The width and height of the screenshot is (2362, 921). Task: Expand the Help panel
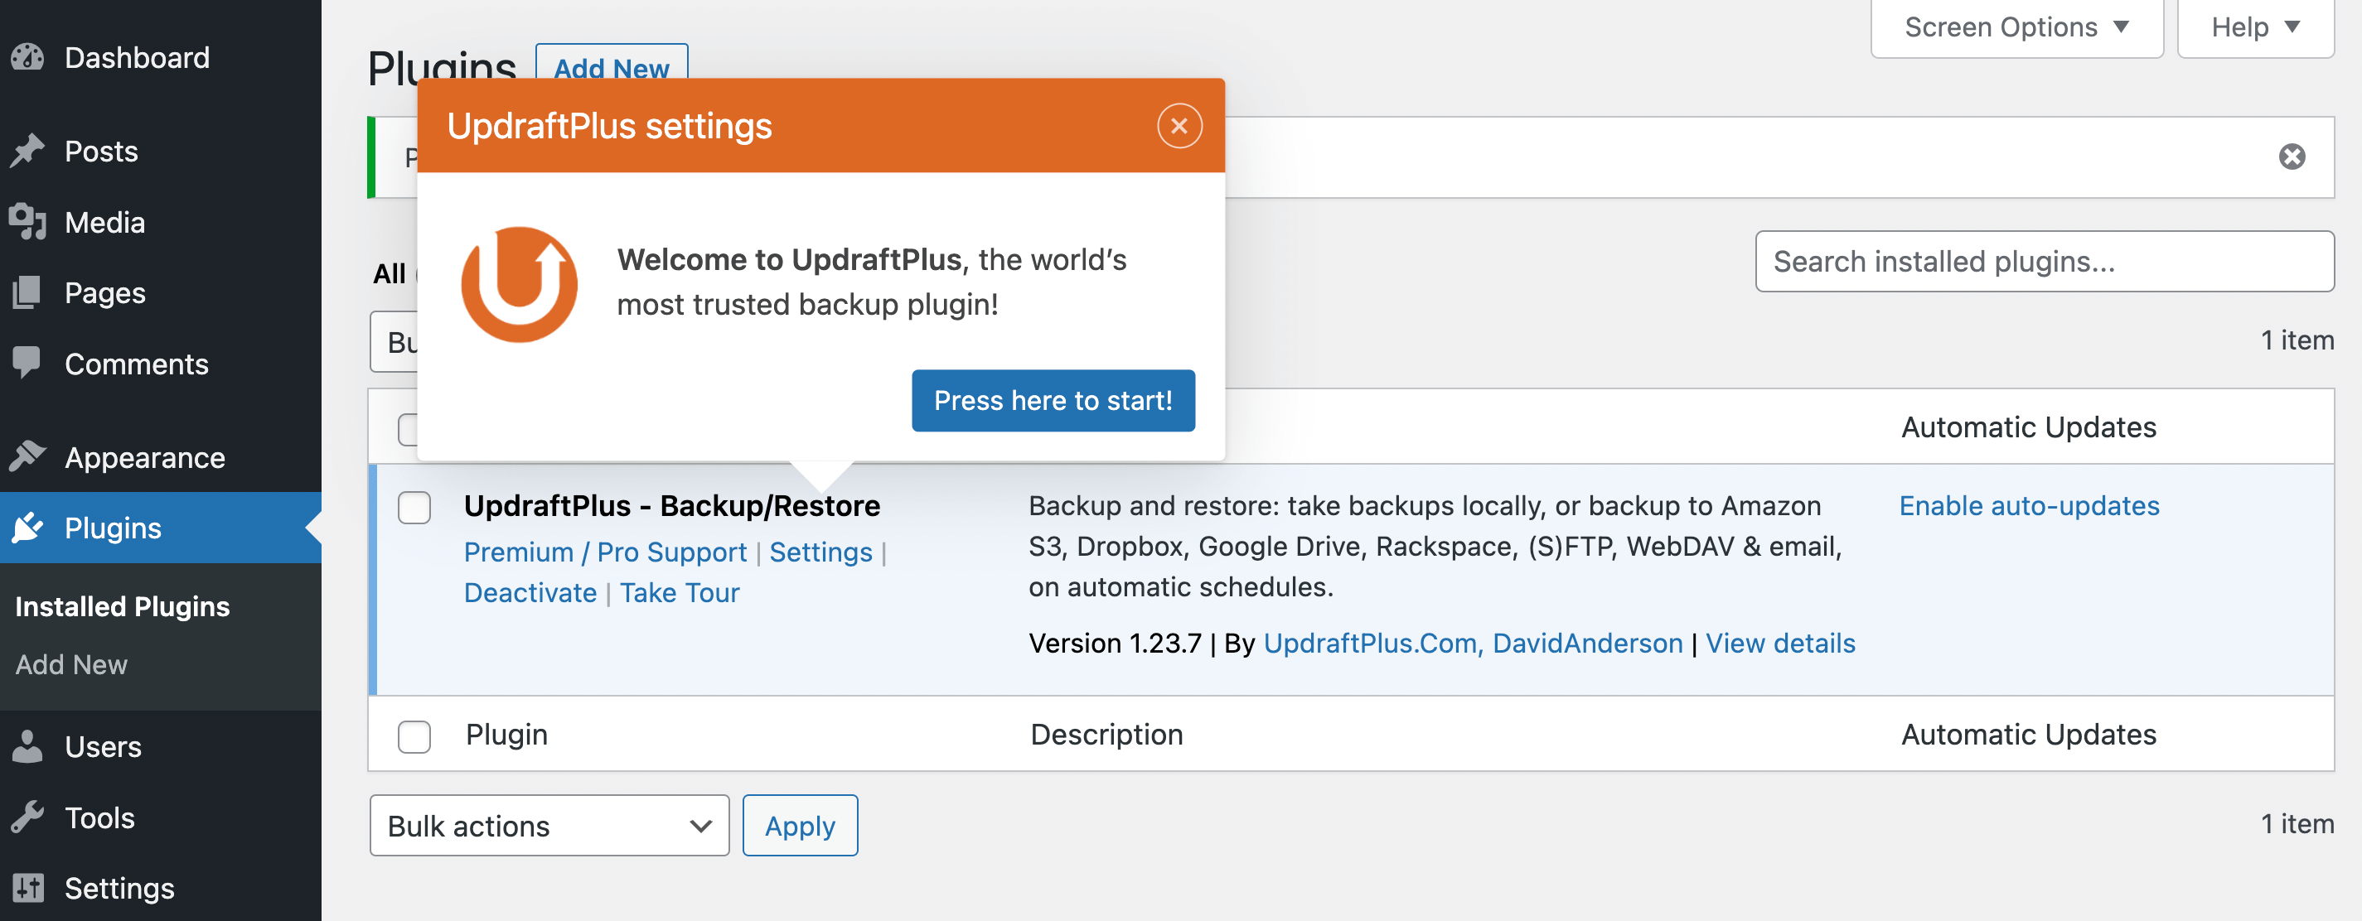coord(2256,27)
